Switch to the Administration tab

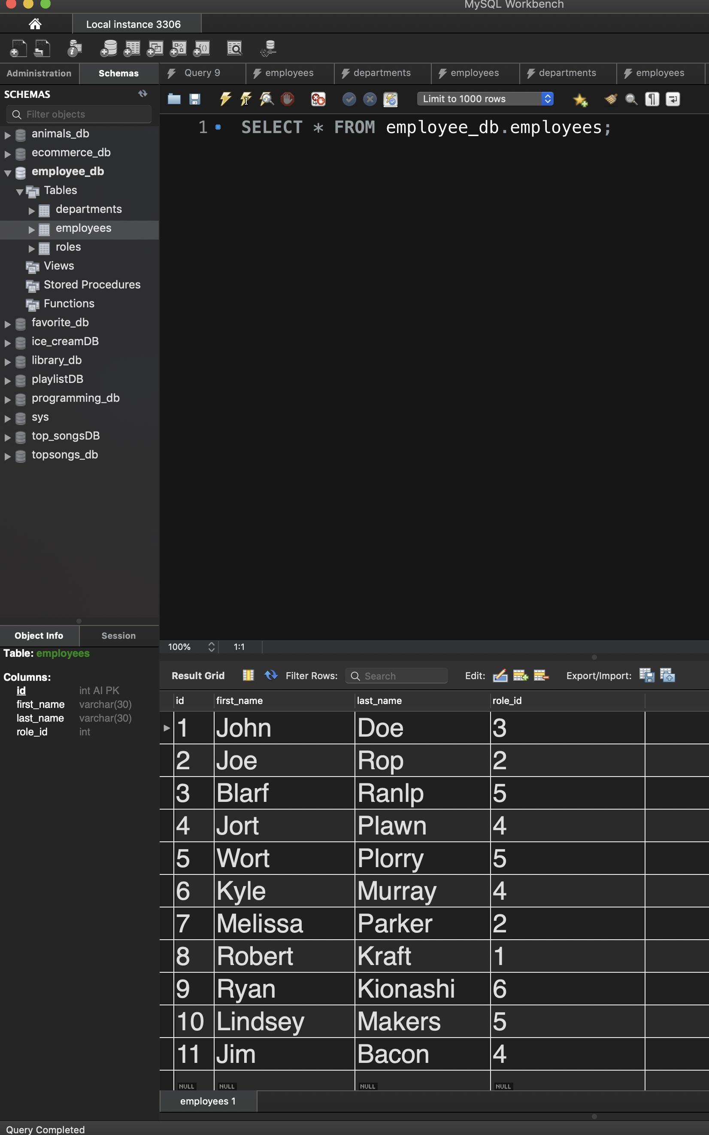point(39,73)
